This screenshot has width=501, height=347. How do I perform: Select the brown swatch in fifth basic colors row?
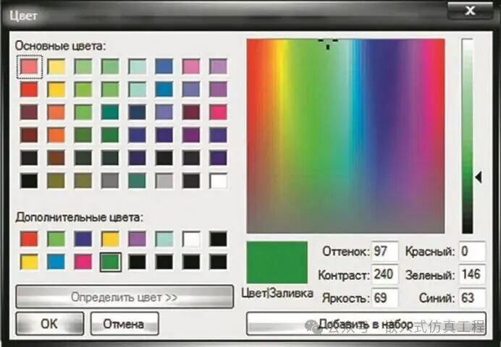click(56, 158)
